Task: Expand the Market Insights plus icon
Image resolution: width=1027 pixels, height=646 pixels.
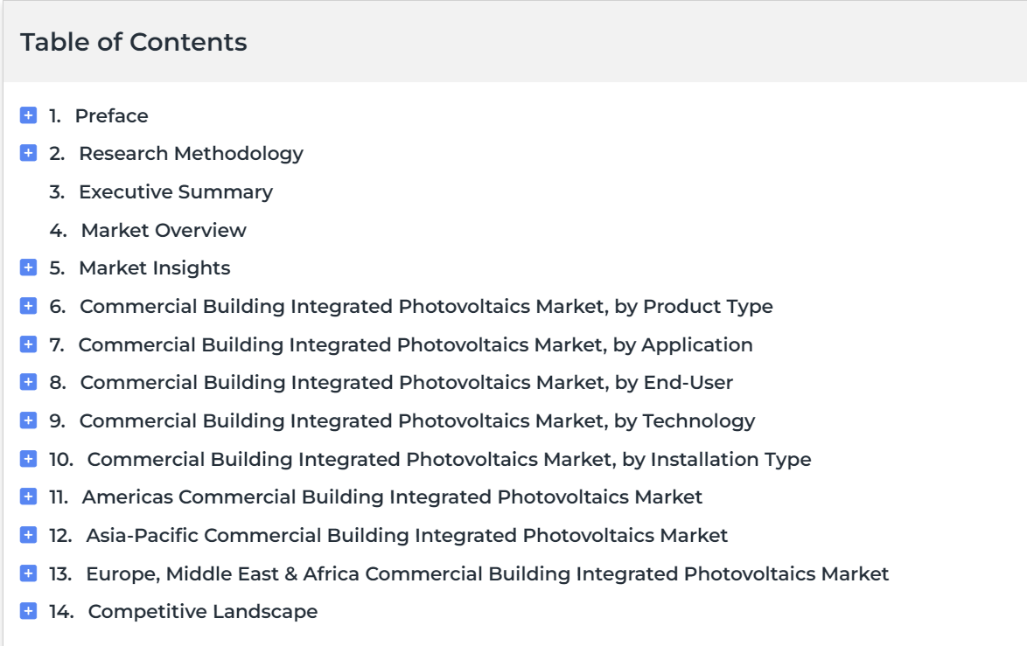Action: [28, 267]
